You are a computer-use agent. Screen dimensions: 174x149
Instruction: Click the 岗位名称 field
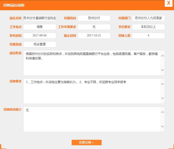(40, 18)
